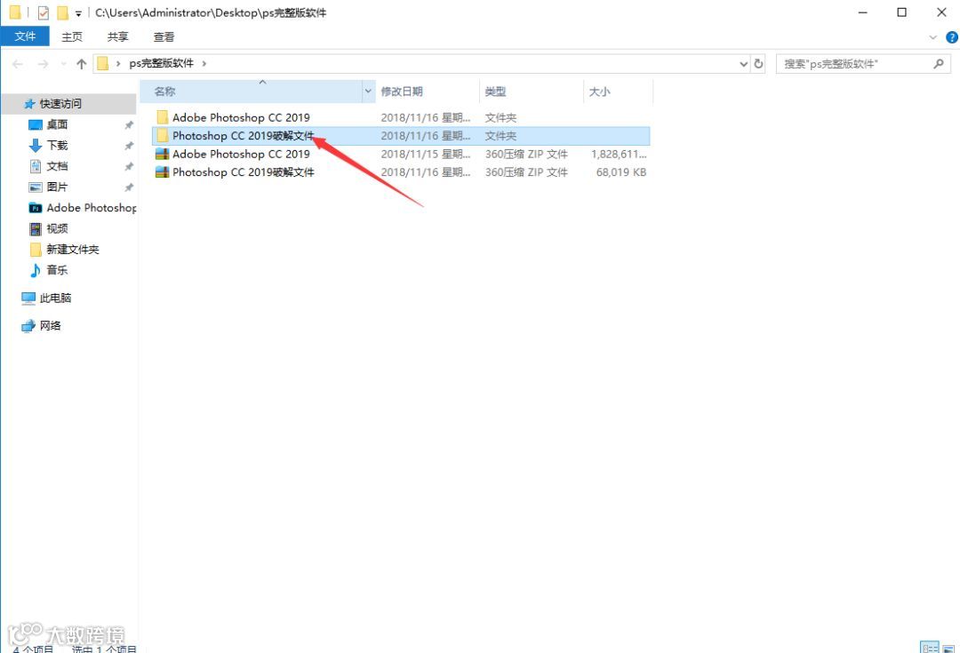Sort by the 名称 column header
The image size is (960, 653).
(251, 92)
